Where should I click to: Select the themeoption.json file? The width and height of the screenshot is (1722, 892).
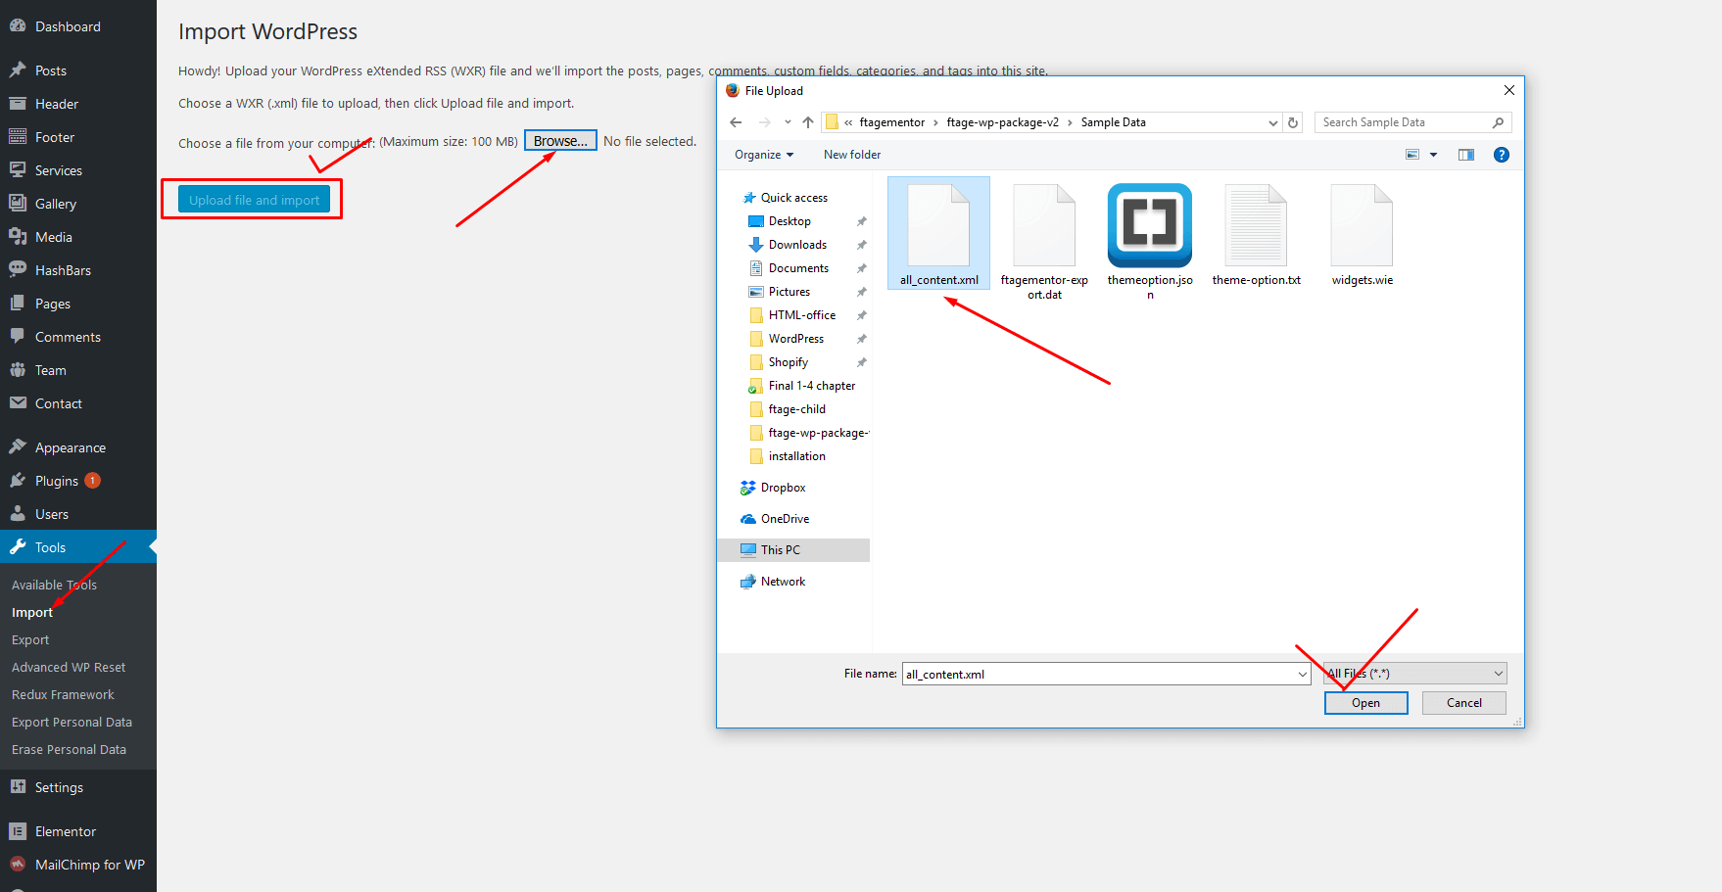point(1150,241)
